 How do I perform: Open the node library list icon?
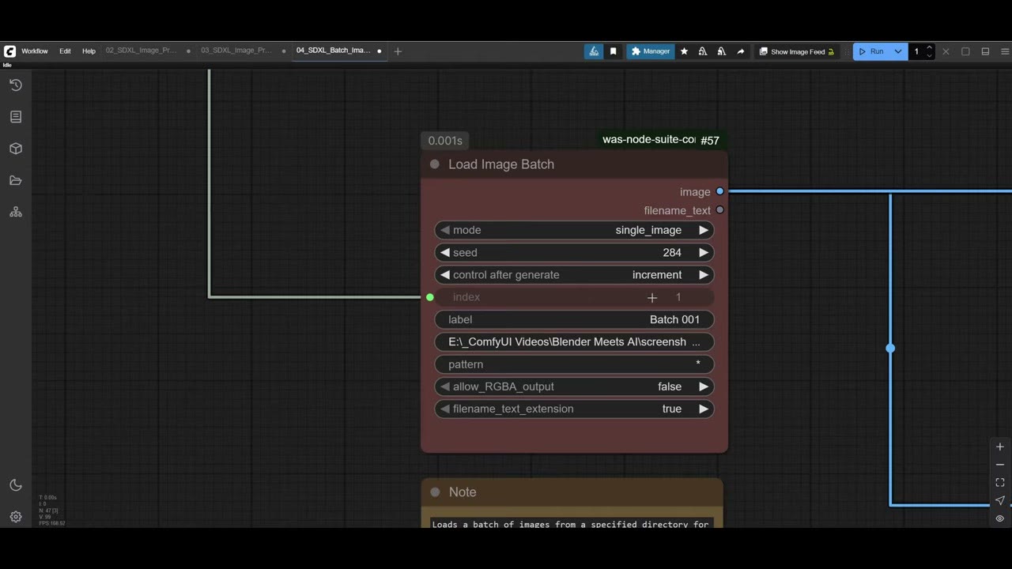pos(16,117)
